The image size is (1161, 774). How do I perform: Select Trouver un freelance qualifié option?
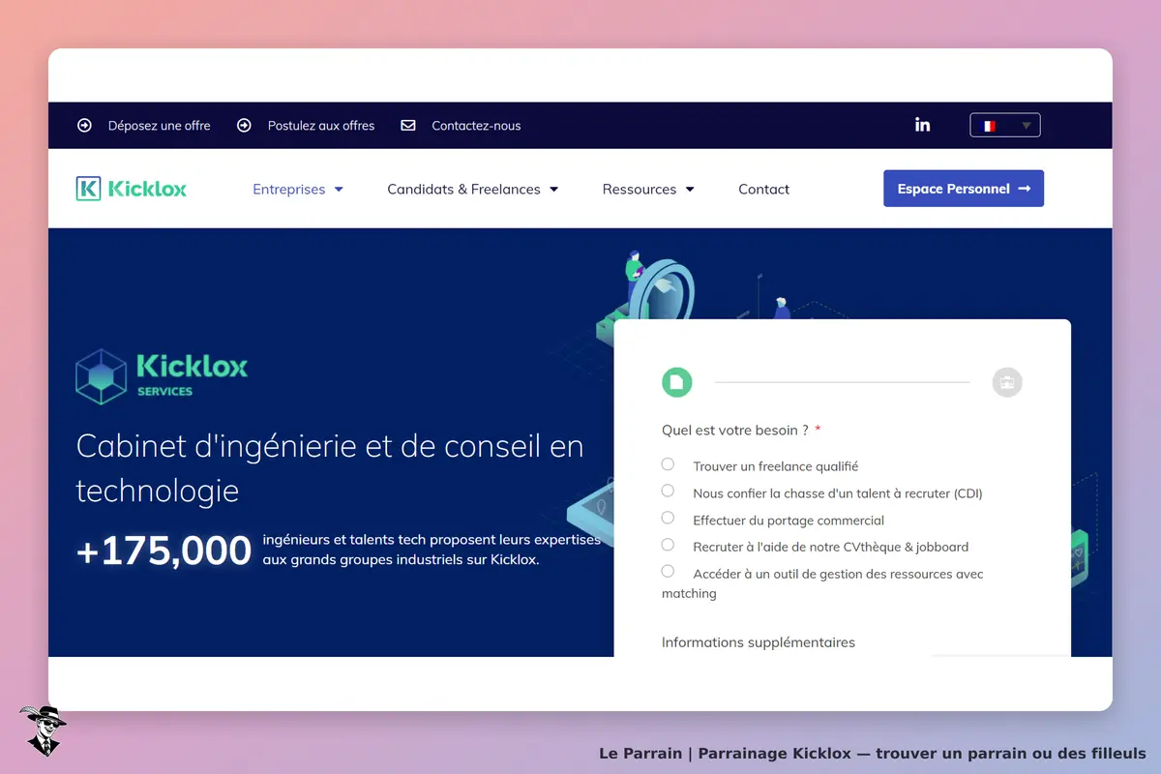pyautogui.click(x=668, y=464)
